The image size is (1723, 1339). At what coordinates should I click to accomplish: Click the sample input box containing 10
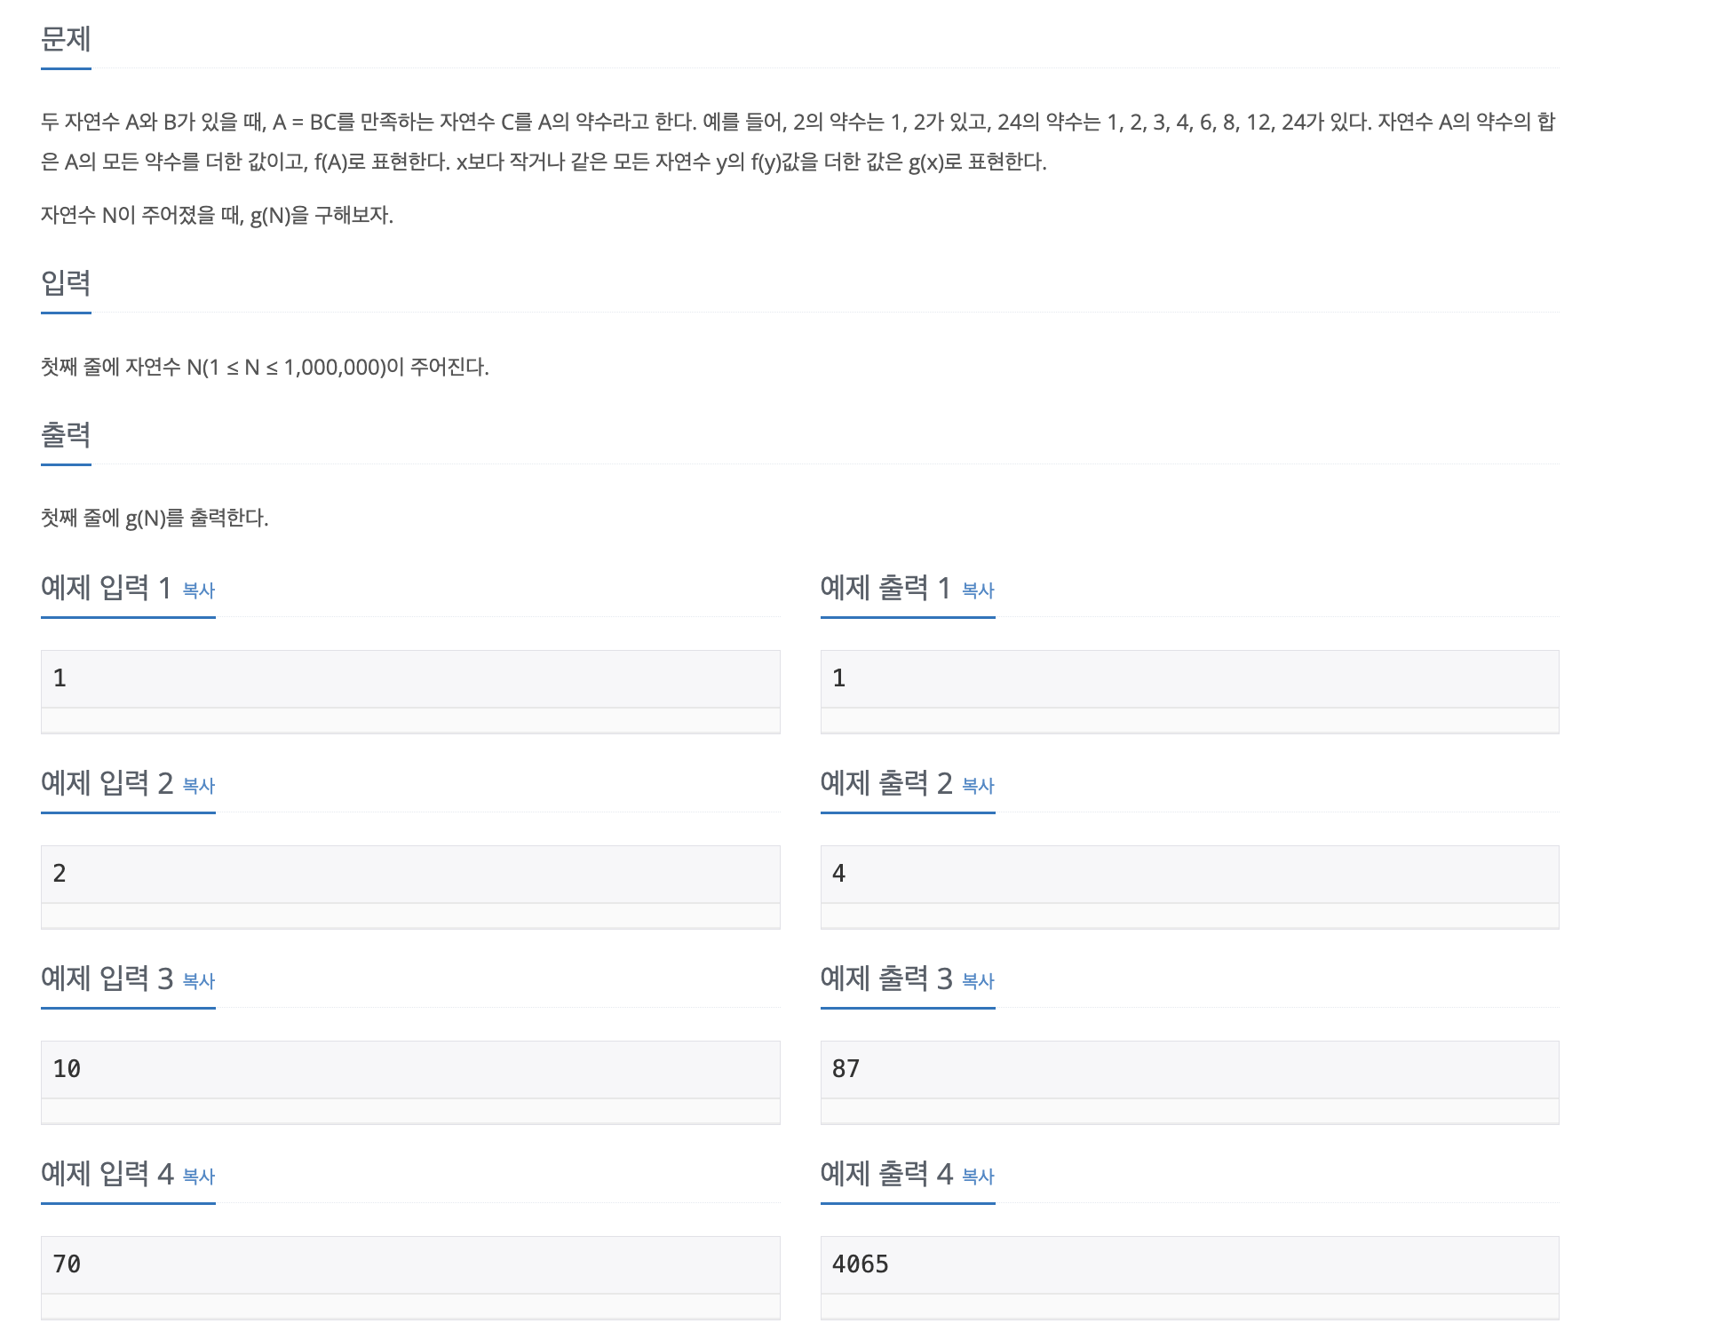click(410, 1070)
